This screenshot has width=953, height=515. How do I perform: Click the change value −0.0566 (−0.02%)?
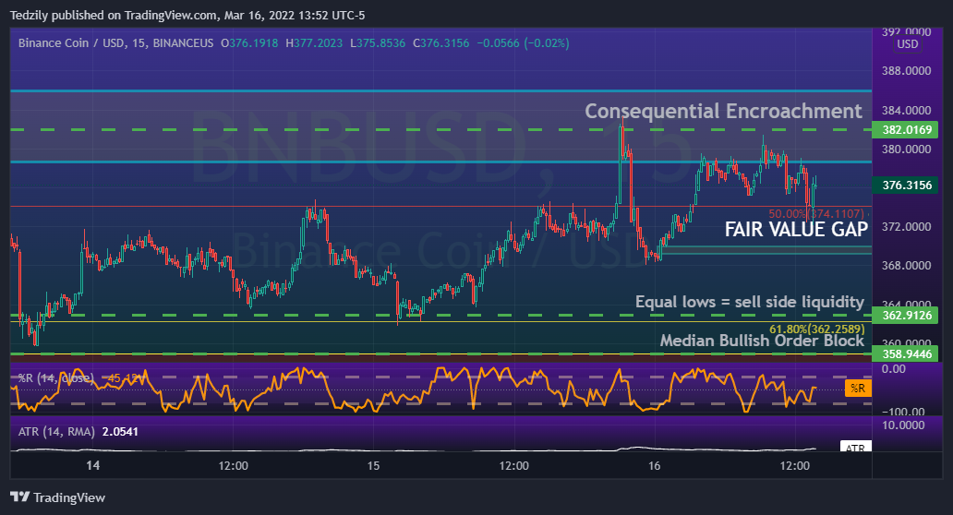point(523,43)
